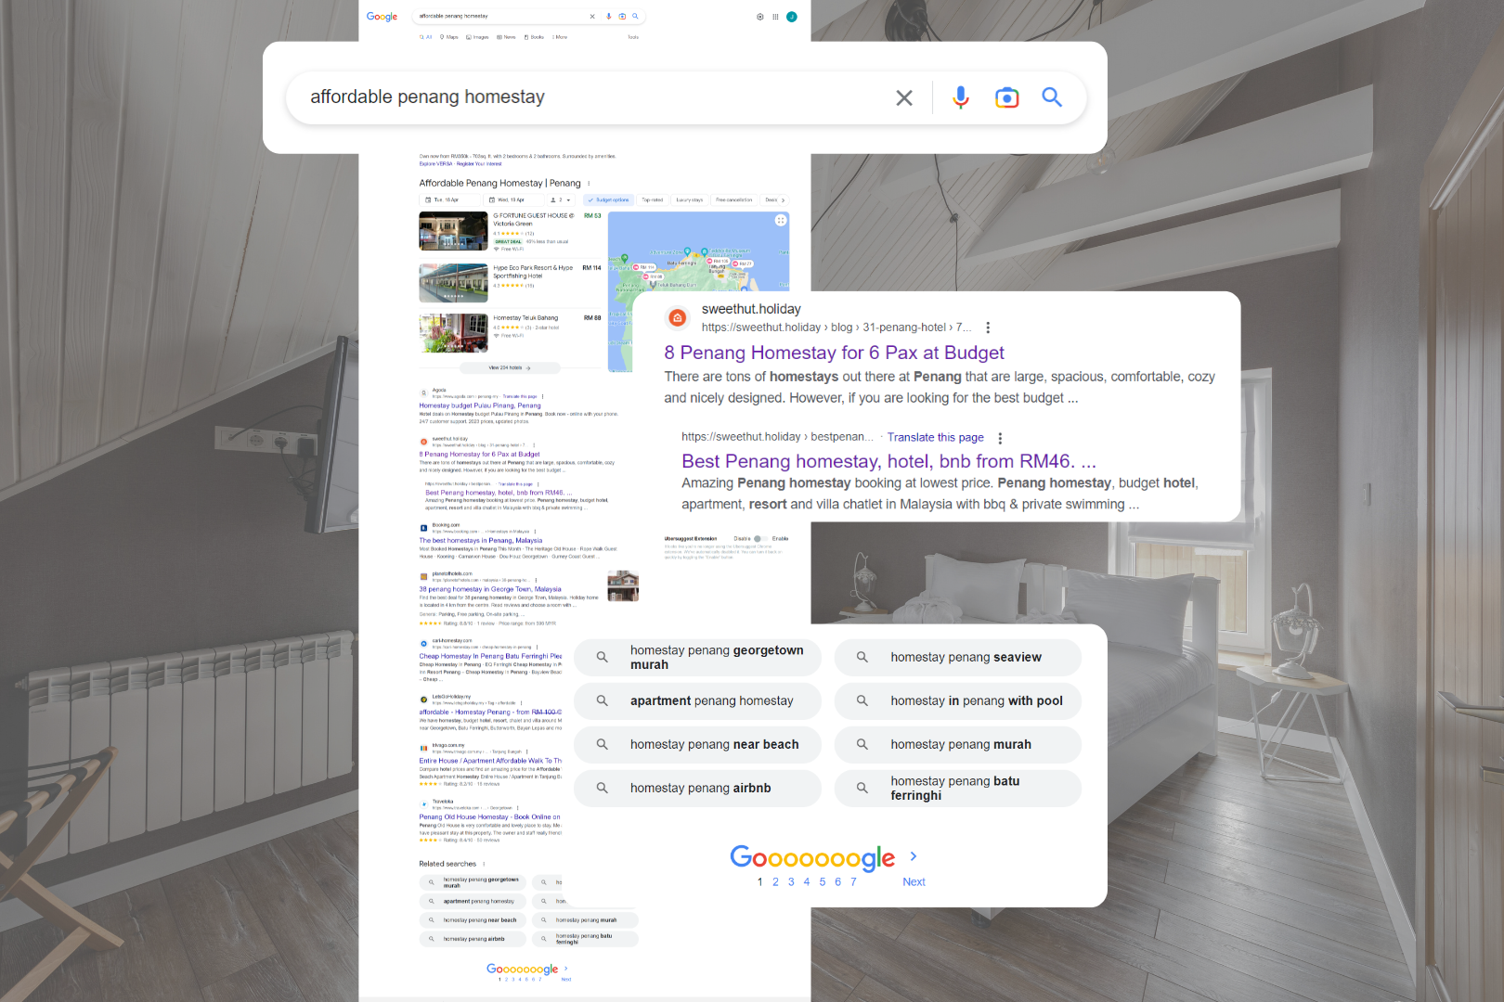Select enlarged 'homestay penang airbnb' suggestion
This screenshot has width=1504, height=1002.
[x=697, y=788]
